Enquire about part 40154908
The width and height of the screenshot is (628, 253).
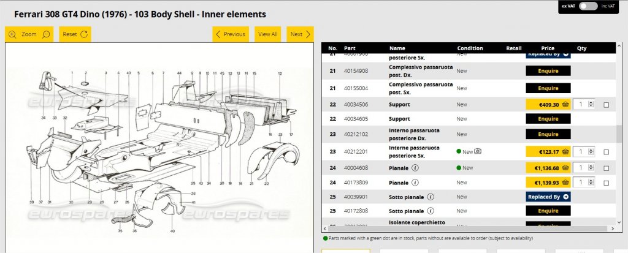[x=548, y=71]
